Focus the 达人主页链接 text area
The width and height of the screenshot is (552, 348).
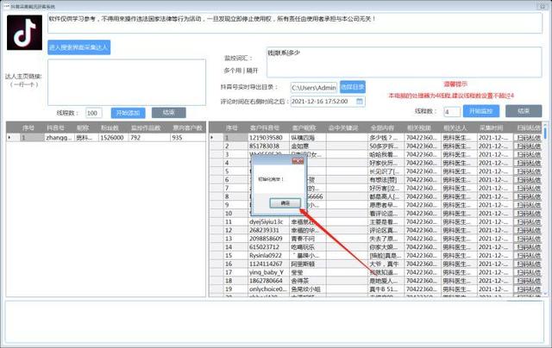tap(127, 82)
